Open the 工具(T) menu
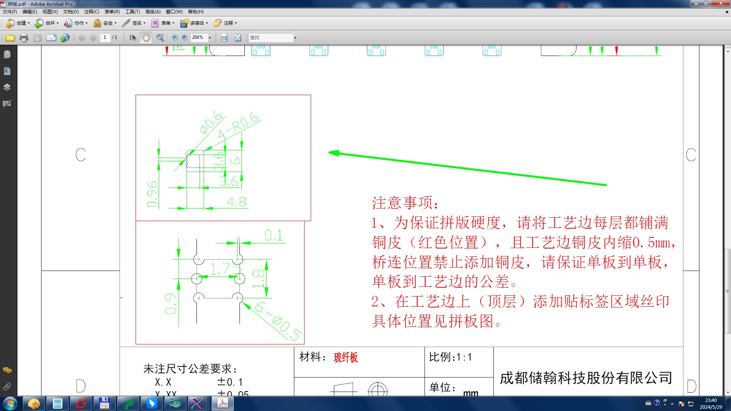This screenshot has height=411, width=731. click(x=132, y=12)
